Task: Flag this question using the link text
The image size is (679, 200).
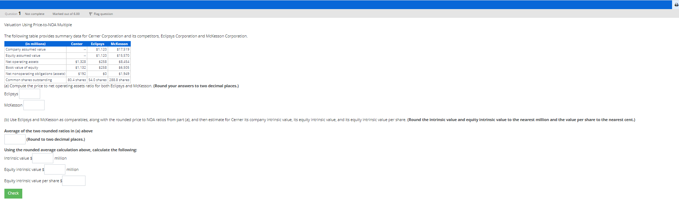Action: pyautogui.click(x=103, y=14)
